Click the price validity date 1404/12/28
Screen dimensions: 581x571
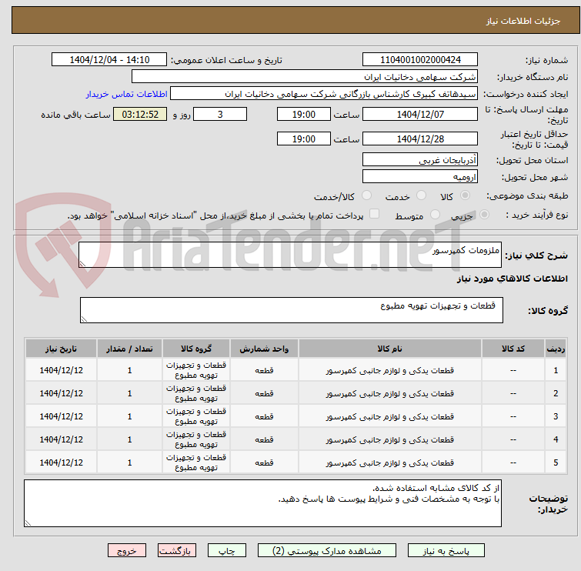pos(420,139)
